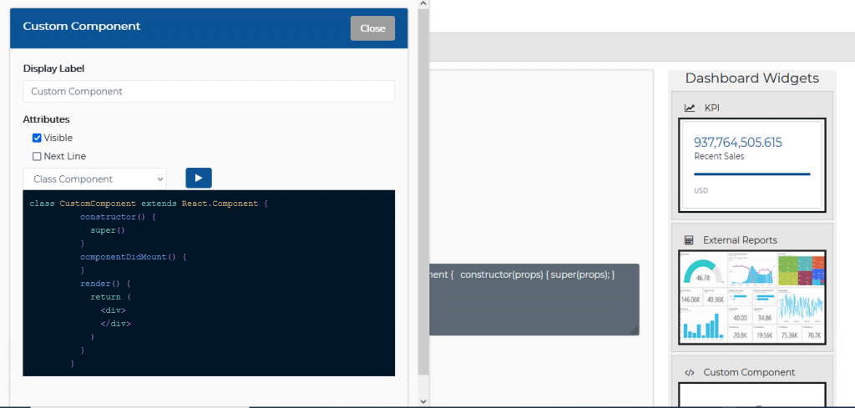Open the Class Component dropdown

pyautogui.click(x=94, y=179)
